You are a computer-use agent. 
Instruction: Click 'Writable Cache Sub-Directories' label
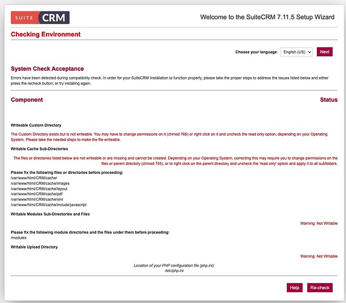(39, 148)
